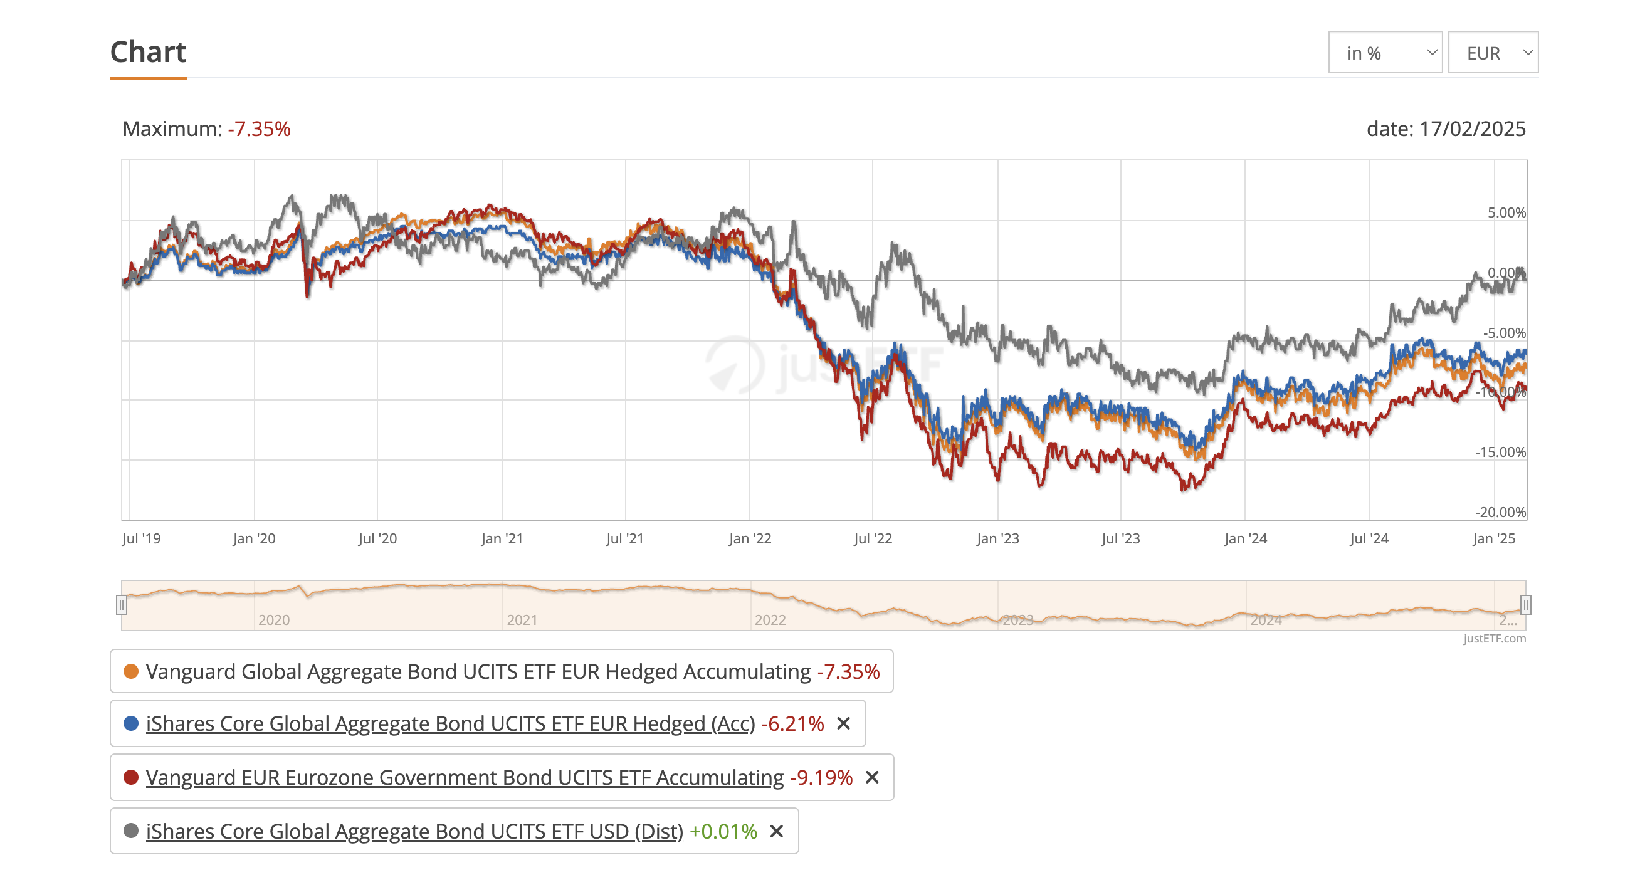Remove iShares EUR Hedged (Acc) ETF with X
Viewport: 1635px width, 870px height.
843,723
